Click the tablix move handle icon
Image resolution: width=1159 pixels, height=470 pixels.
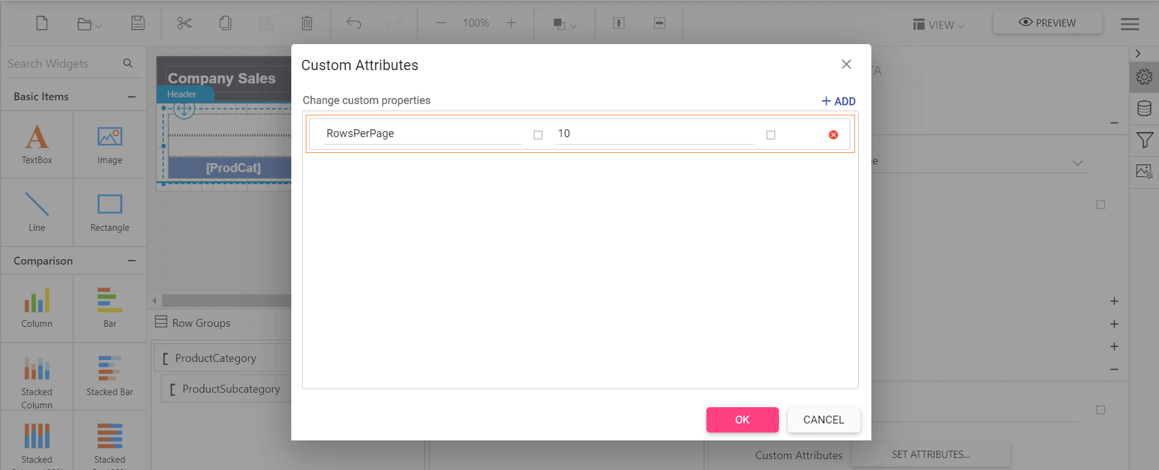click(x=184, y=109)
